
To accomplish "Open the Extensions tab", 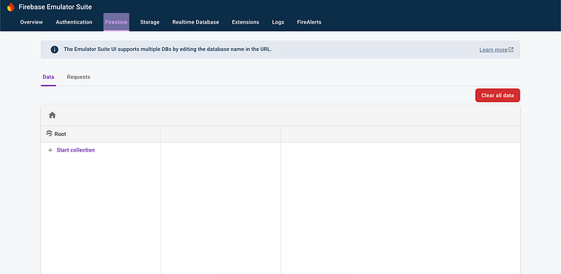I will click(246, 22).
